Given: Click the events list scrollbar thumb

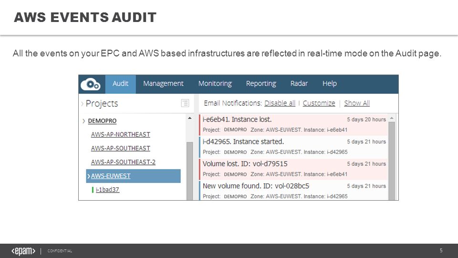Looking at the screenshot, I should pos(392,161).
